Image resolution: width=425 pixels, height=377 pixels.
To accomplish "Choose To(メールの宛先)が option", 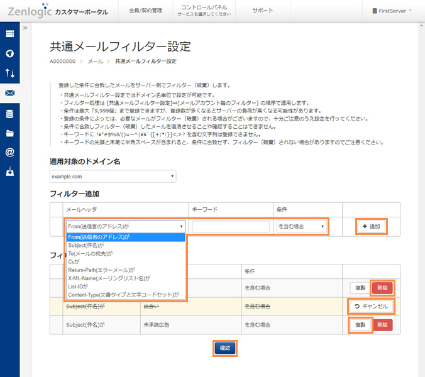I will coord(126,253).
